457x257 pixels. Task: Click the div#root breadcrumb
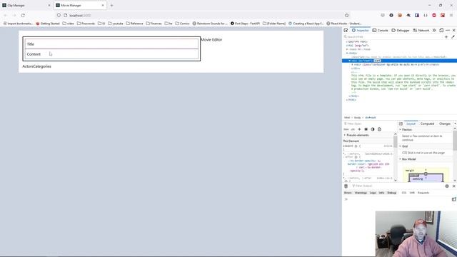[370, 118]
